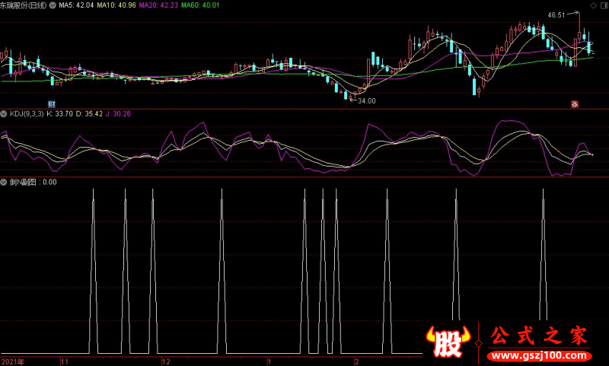Click the blue 财 marker icon
The image size is (609, 366).
52,104
